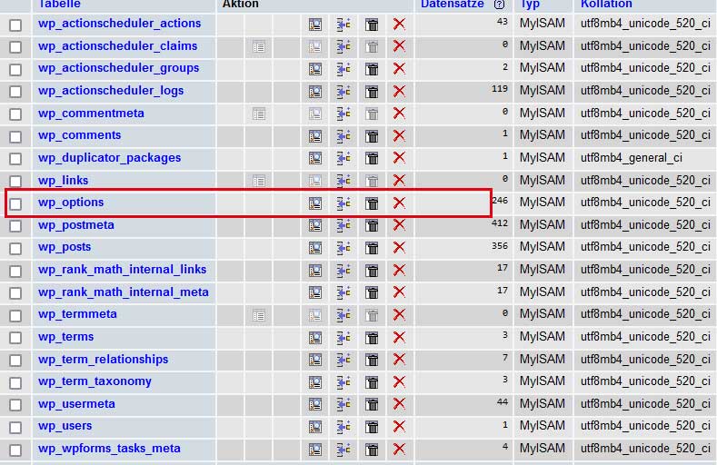
Task: Open the wp_term_relationships table link
Action: [x=103, y=359]
